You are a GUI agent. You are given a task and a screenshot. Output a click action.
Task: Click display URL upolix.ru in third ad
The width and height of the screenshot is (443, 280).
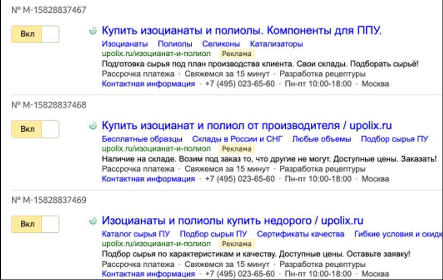(x=156, y=244)
